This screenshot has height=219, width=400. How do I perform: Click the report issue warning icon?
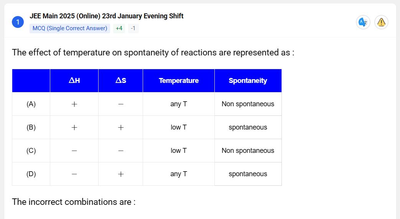point(381,22)
